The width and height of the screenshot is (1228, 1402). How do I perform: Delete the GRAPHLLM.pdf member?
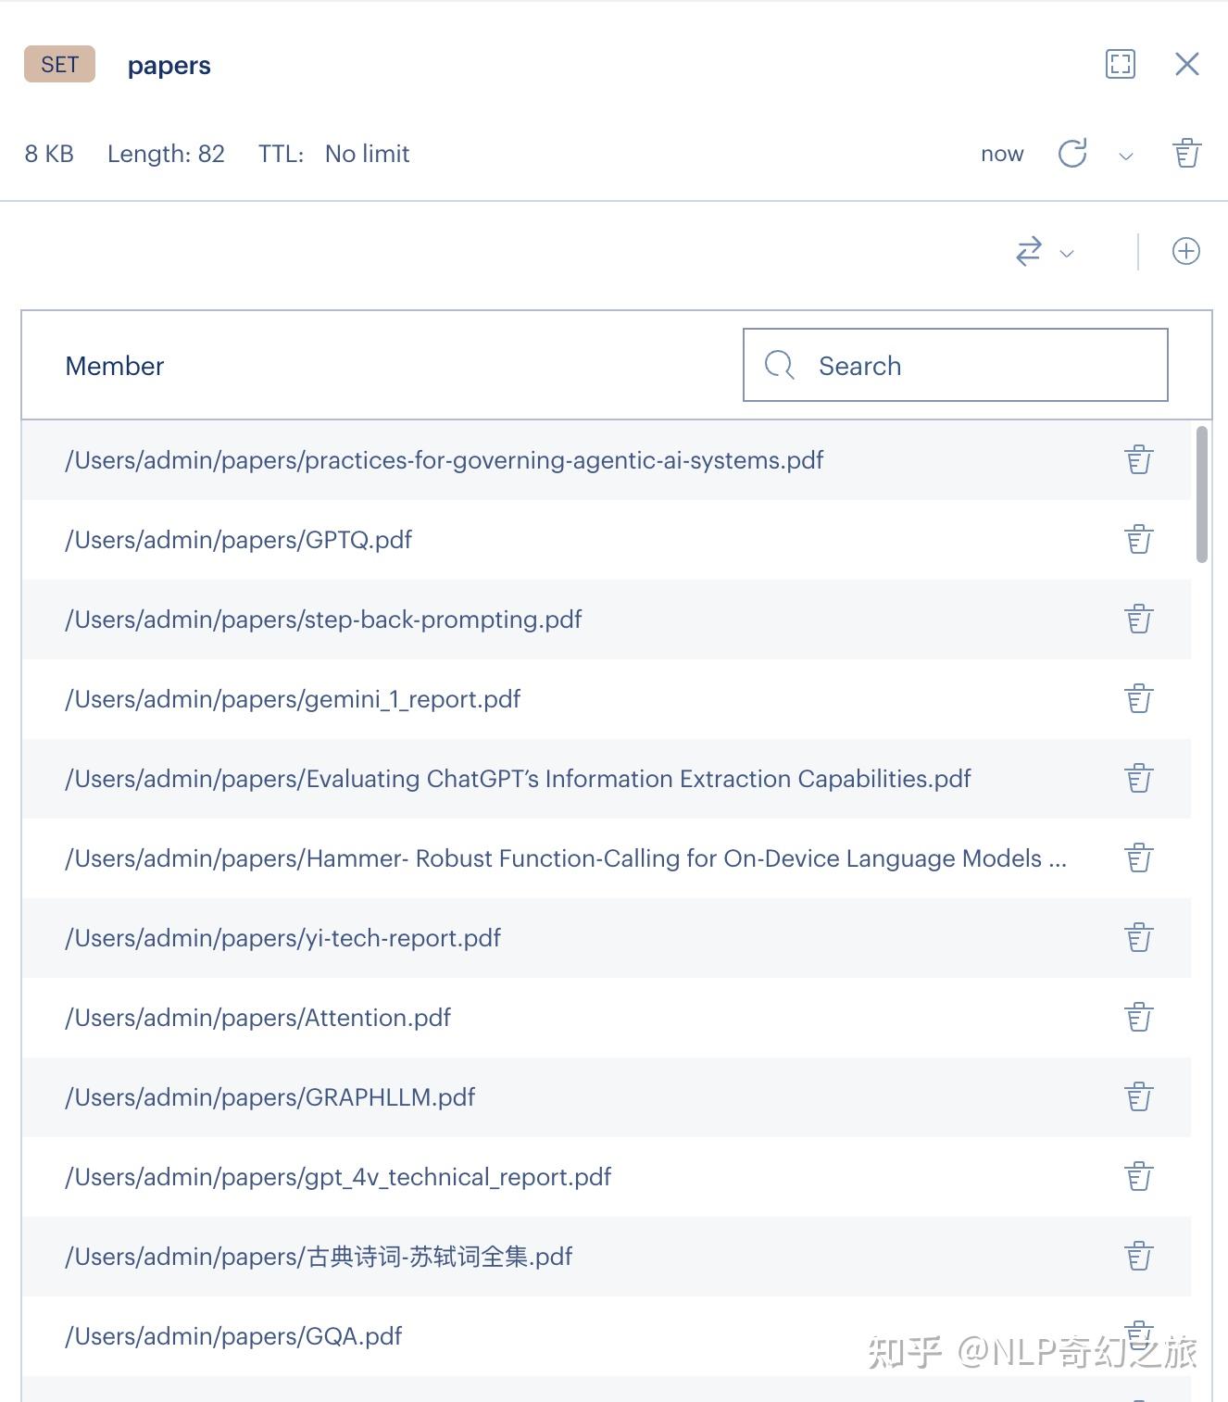pos(1138,1097)
